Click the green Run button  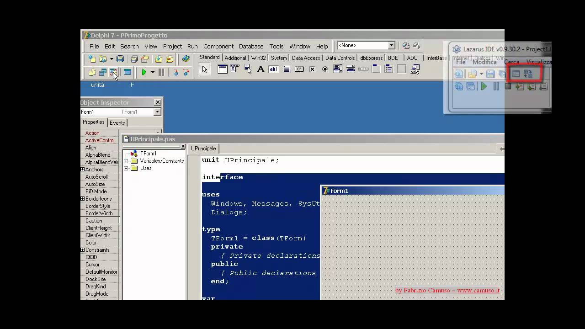[144, 72]
